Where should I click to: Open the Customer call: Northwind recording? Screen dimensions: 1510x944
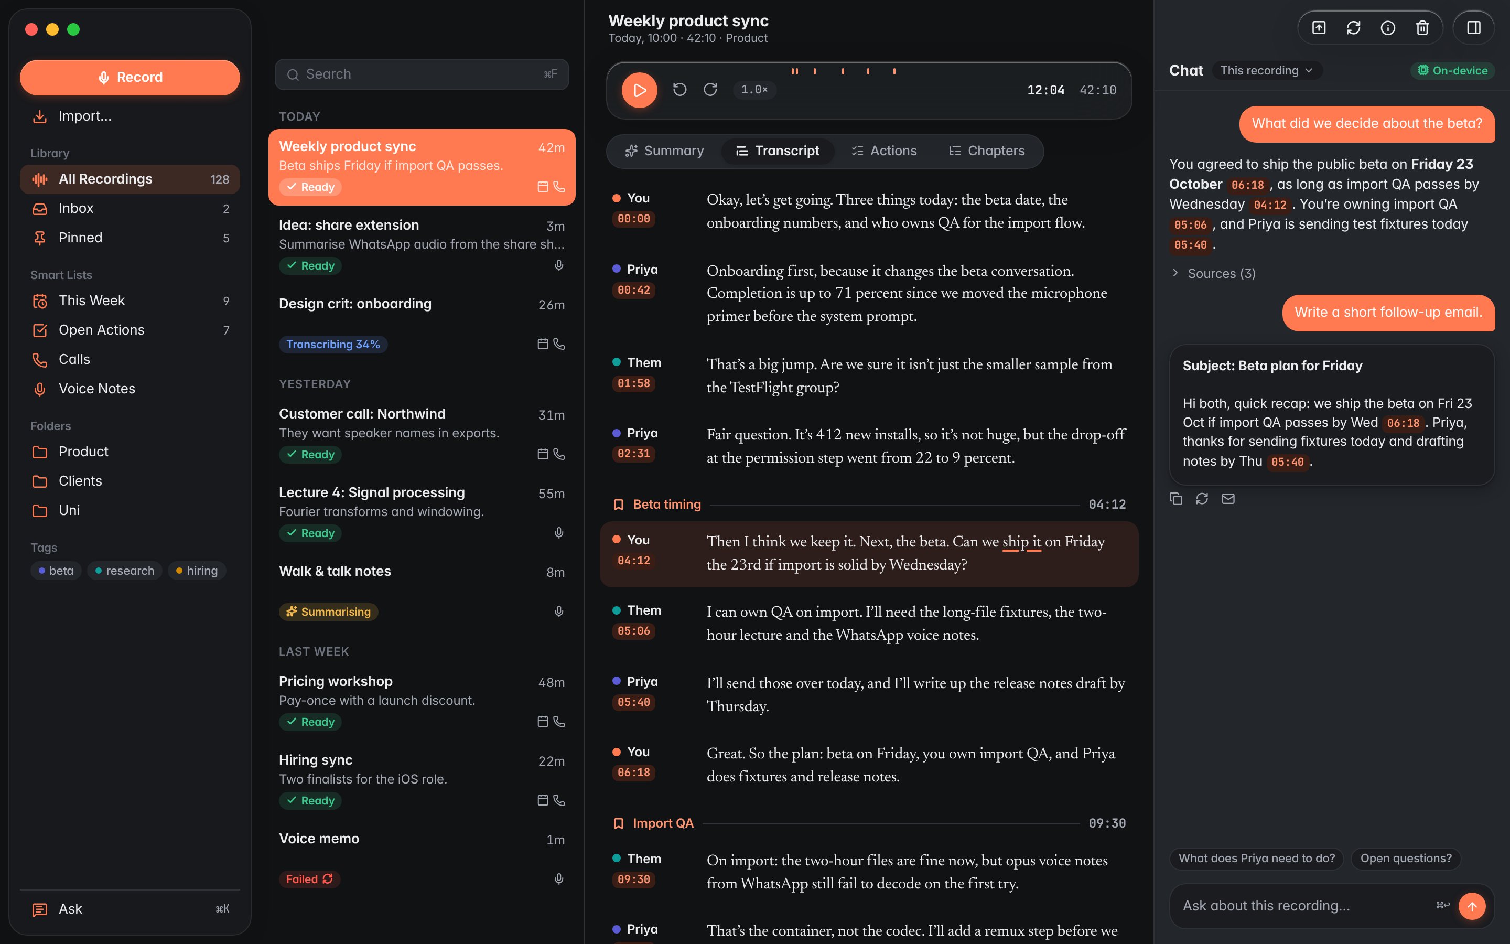tap(422, 434)
